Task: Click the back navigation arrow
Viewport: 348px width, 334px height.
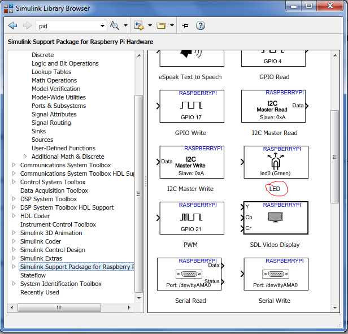Action: (x=12, y=25)
